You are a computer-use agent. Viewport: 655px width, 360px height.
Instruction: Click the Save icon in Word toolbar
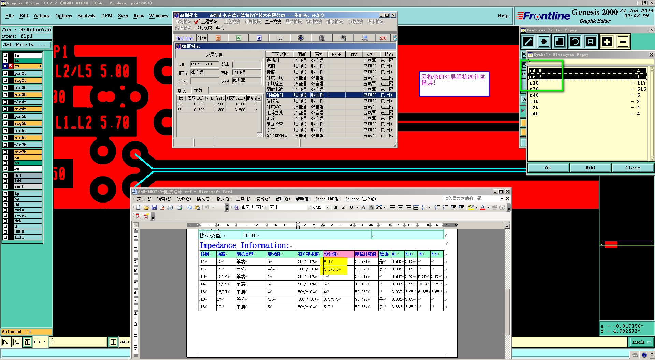click(x=154, y=207)
